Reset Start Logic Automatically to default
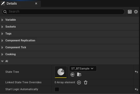The image size is (140, 94). coord(136,89)
